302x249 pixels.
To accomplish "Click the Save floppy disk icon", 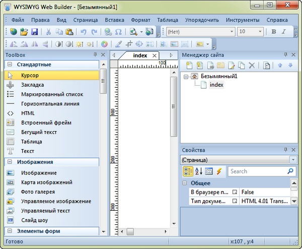I will pyautogui.click(x=34, y=31).
